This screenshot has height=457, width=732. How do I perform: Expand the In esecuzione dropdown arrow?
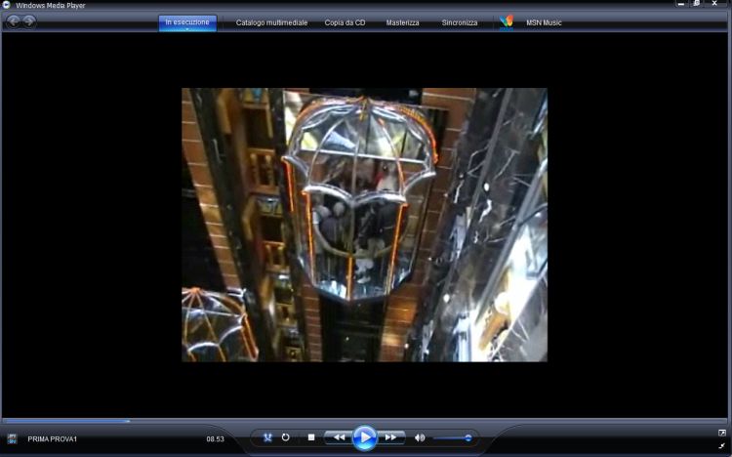[187, 29]
